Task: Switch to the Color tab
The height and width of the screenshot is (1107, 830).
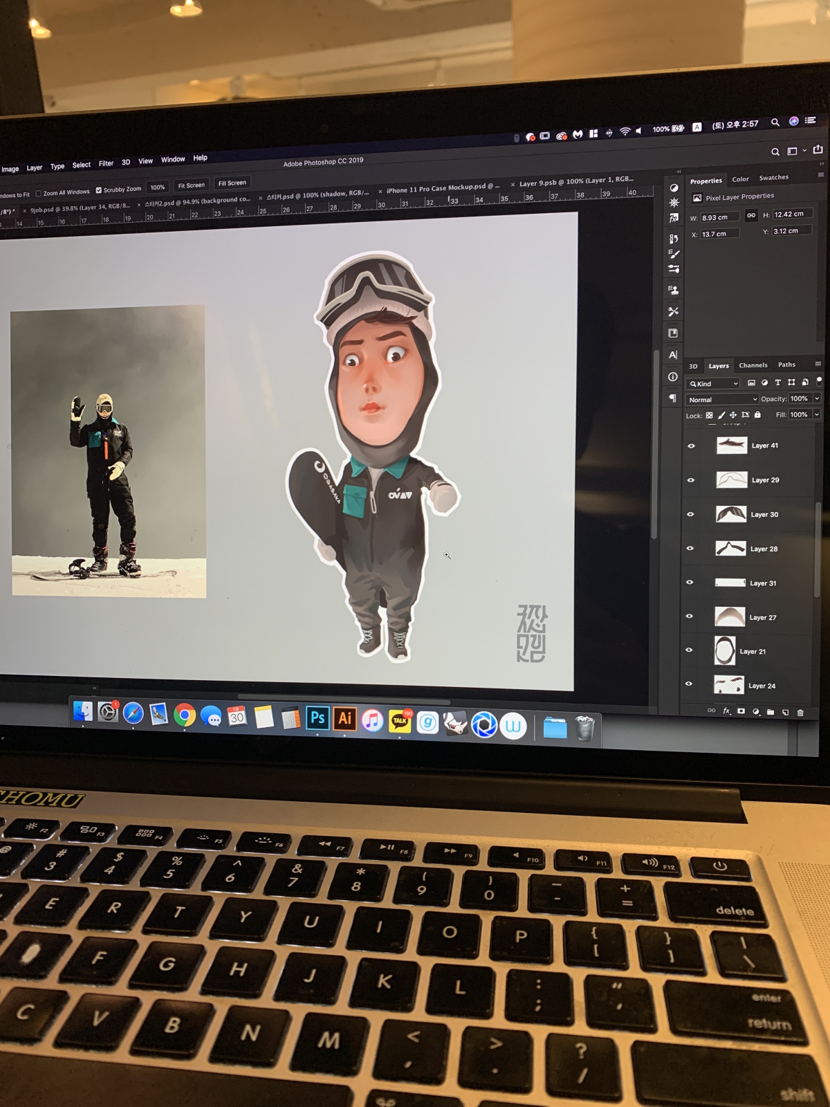Action: (741, 179)
